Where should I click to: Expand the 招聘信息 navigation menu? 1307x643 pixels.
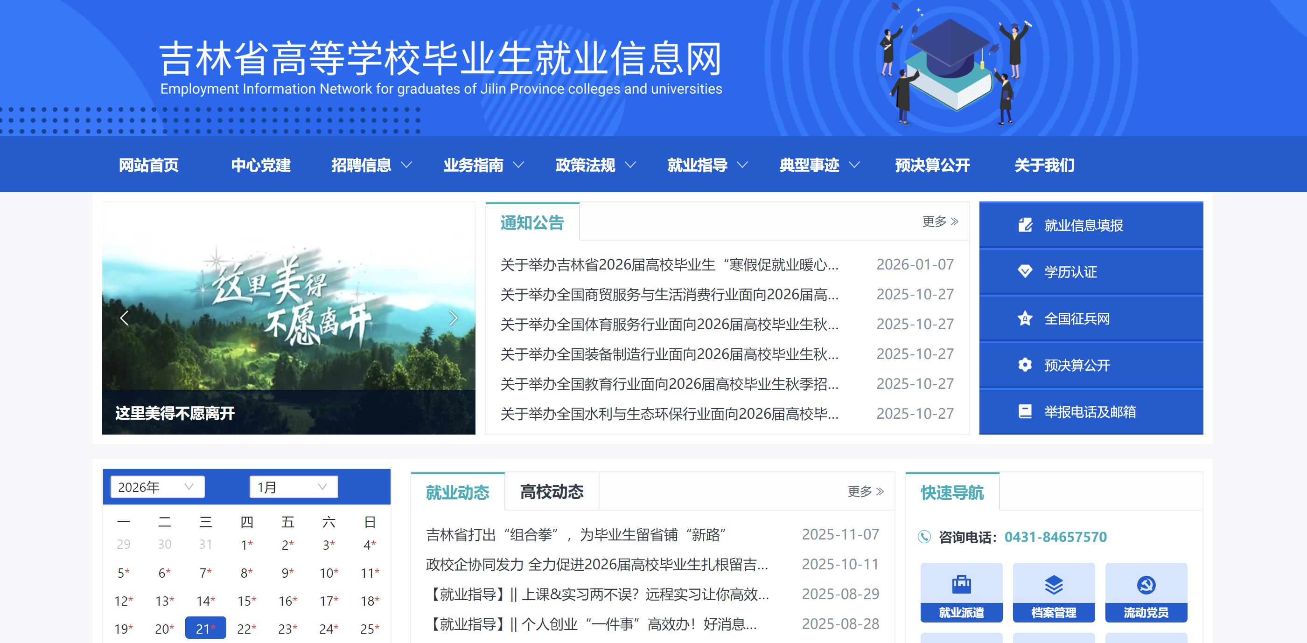tap(371, 166)
